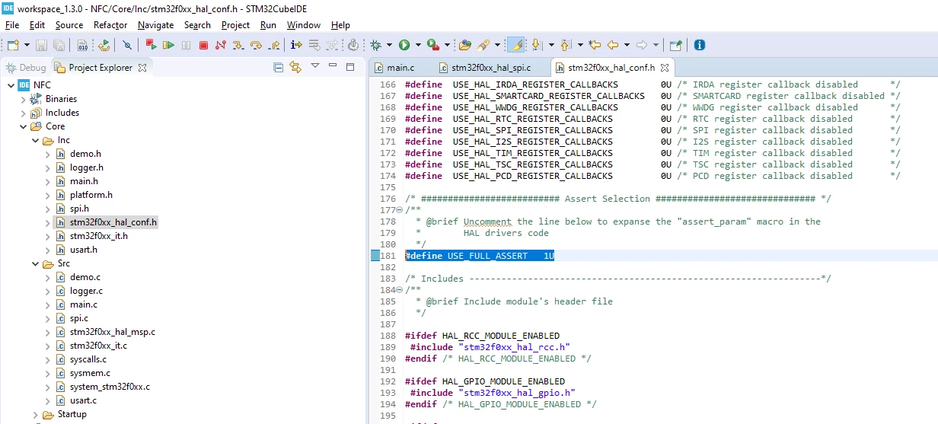
Task: Click the Next Annotation icon
Action: [x=536, y=45]
